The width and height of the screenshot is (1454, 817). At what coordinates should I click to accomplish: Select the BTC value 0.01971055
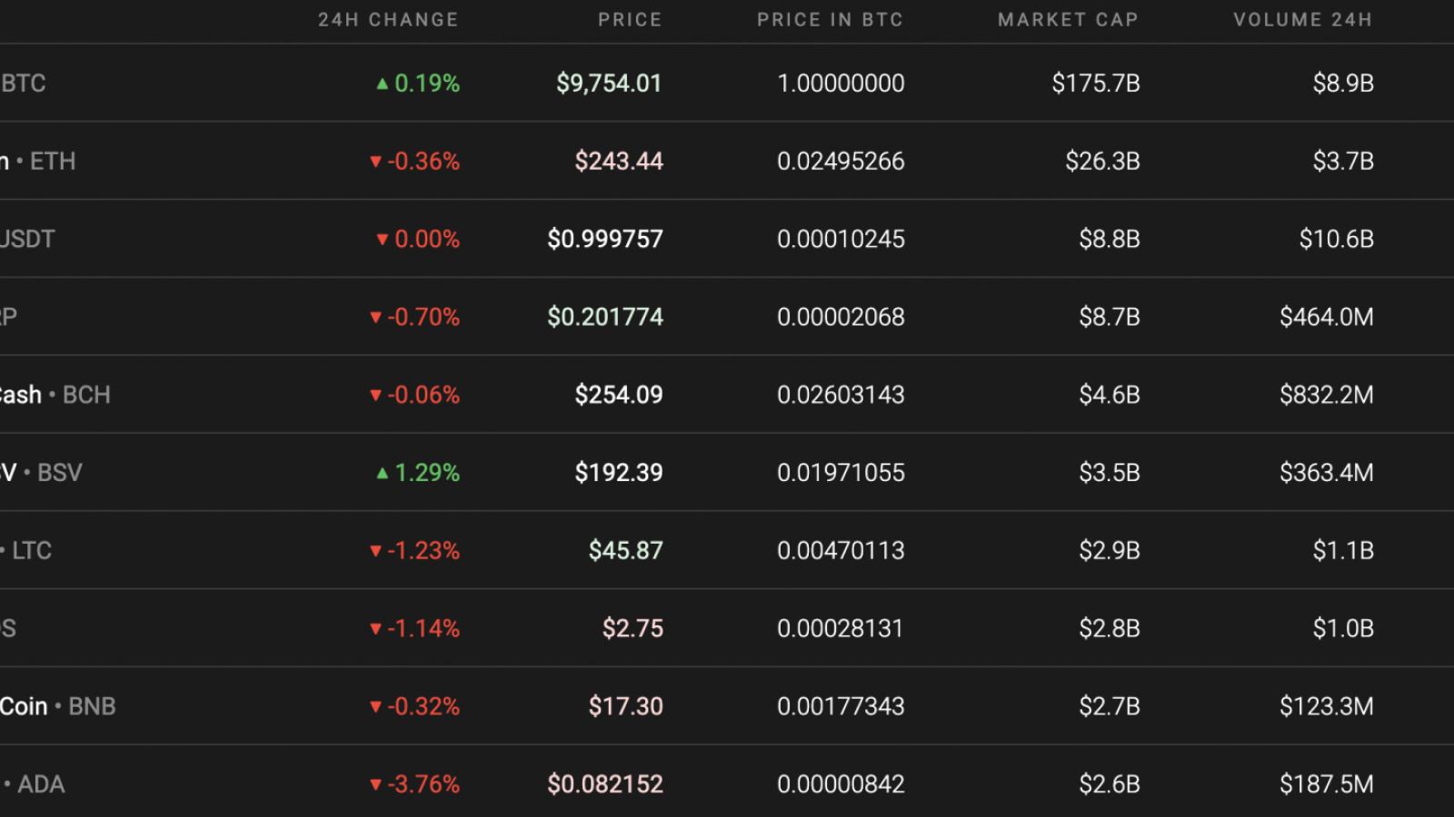coord(841,473)
